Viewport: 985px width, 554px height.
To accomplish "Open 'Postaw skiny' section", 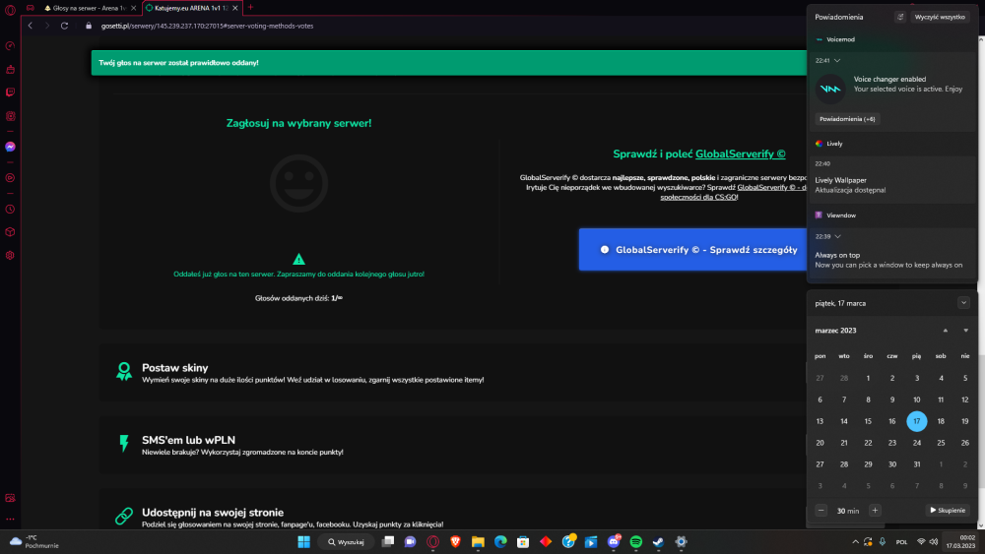I will click(x=452, y=373).
